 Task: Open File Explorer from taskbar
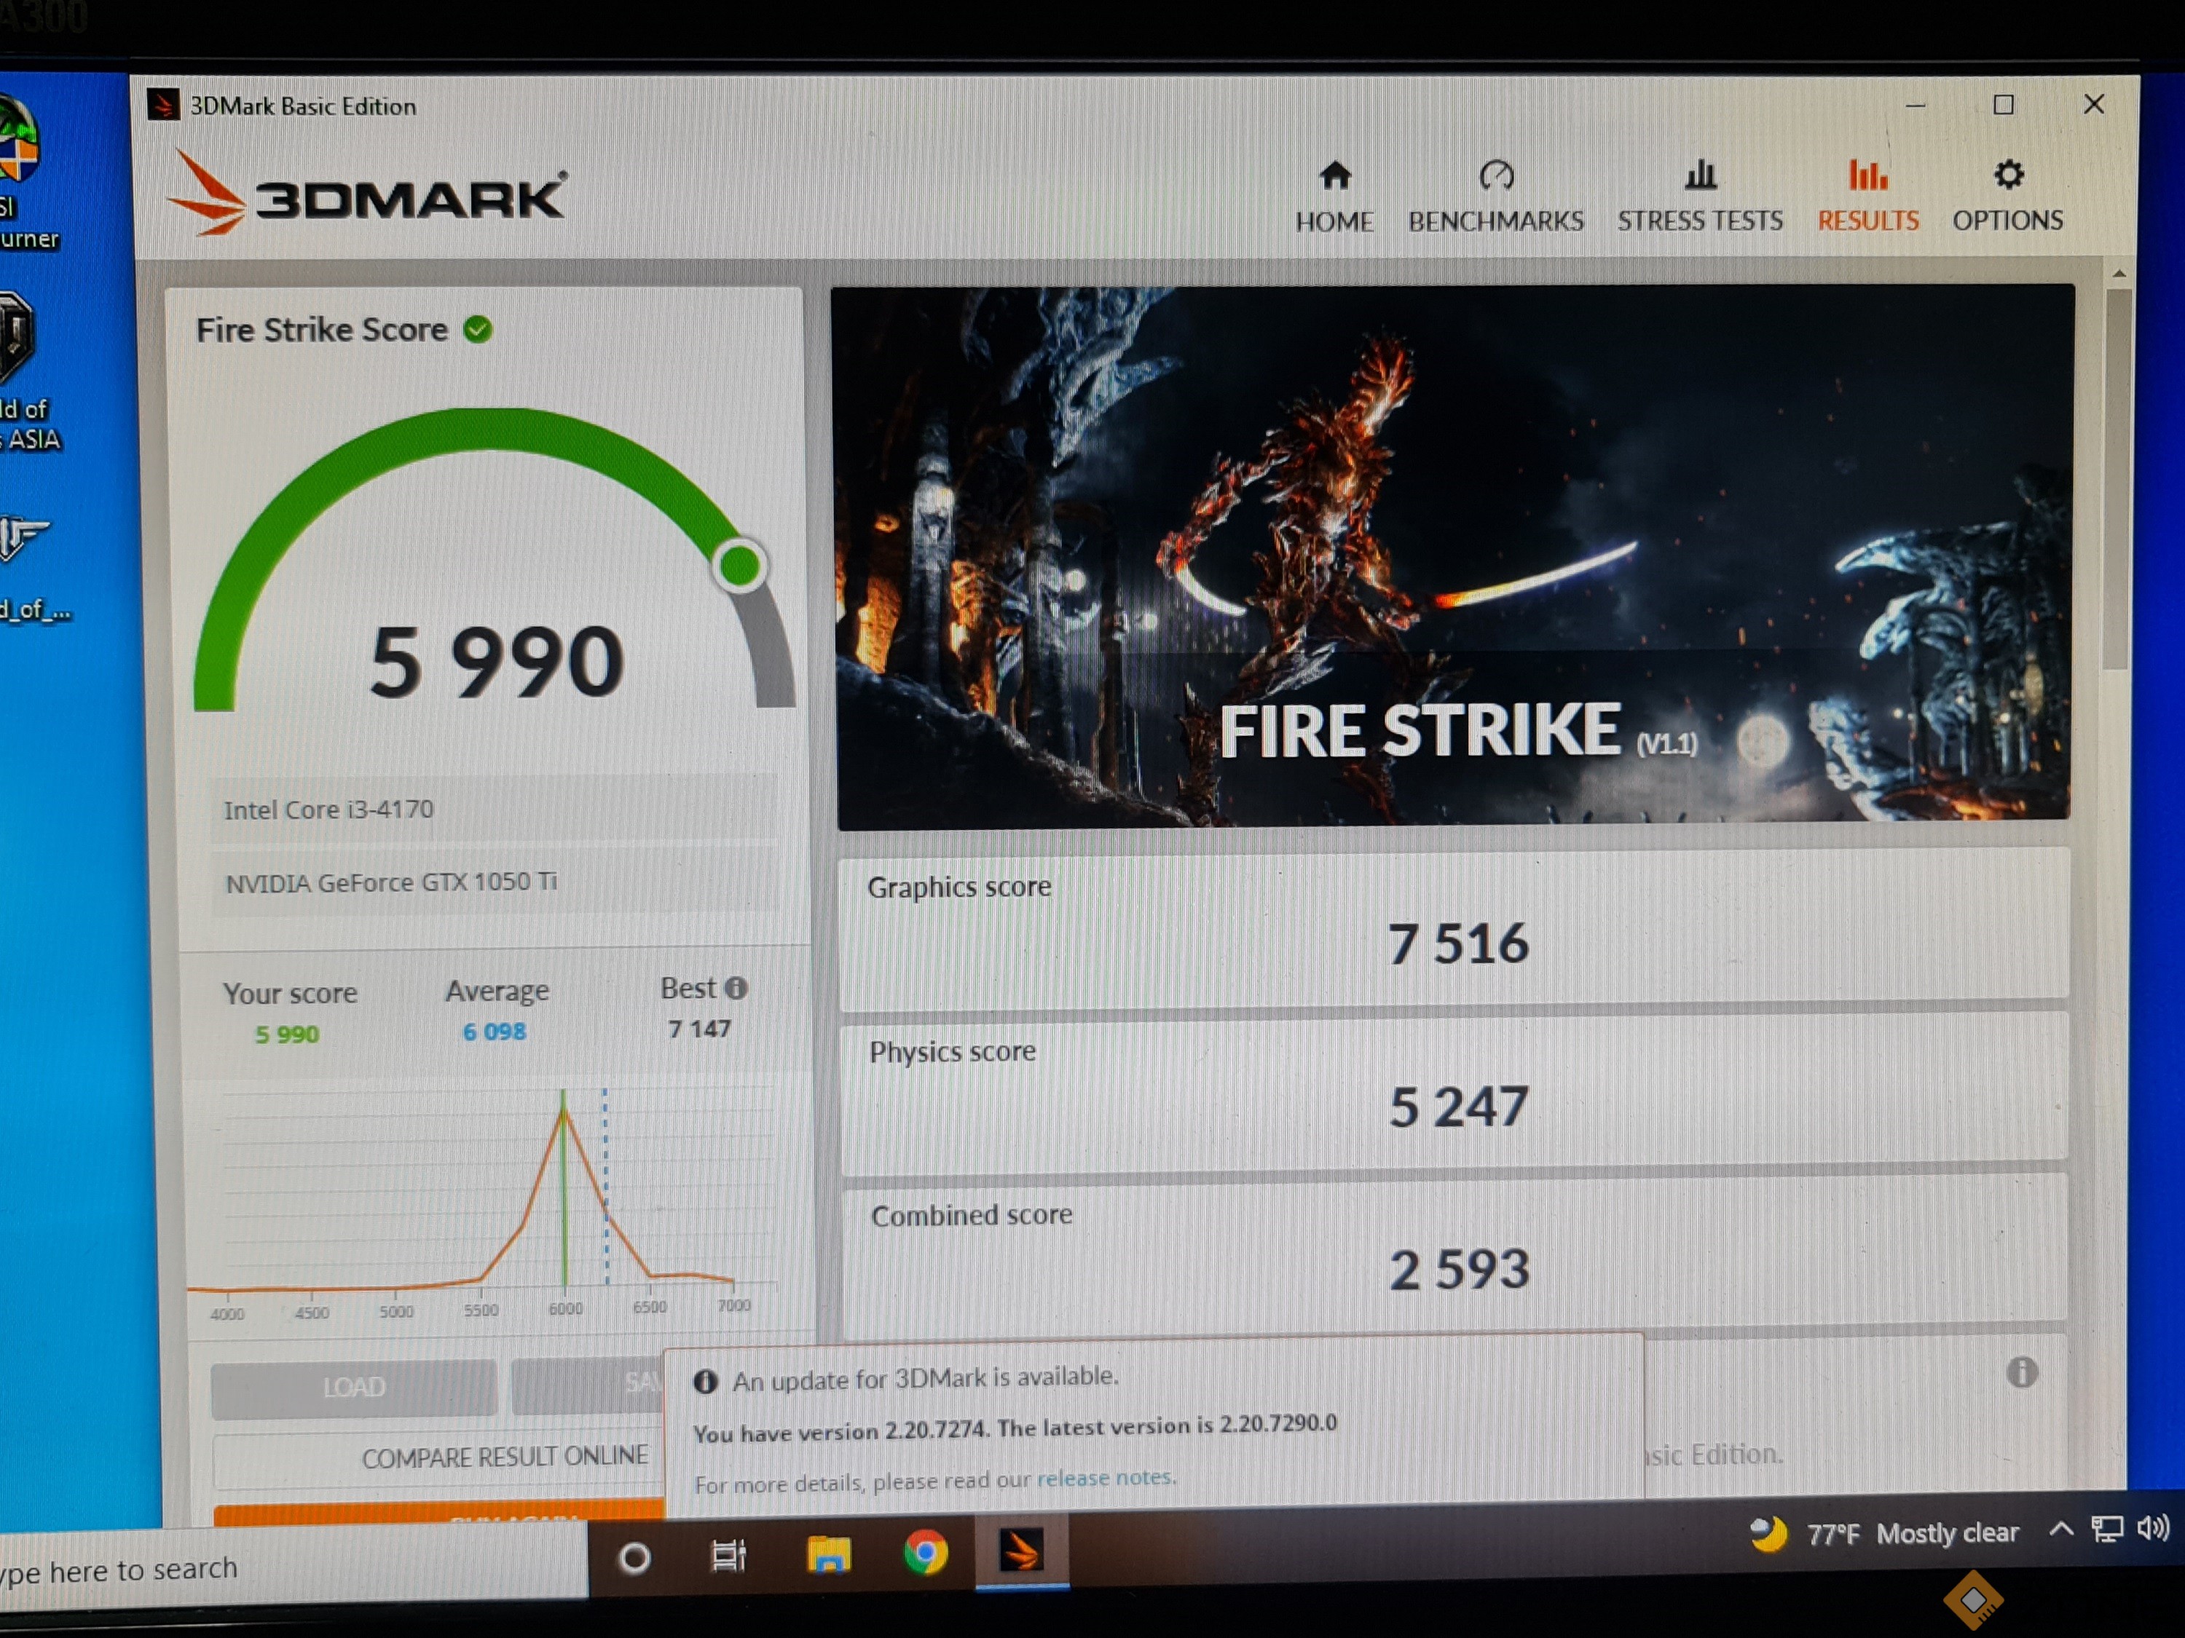click(828, 1554)
